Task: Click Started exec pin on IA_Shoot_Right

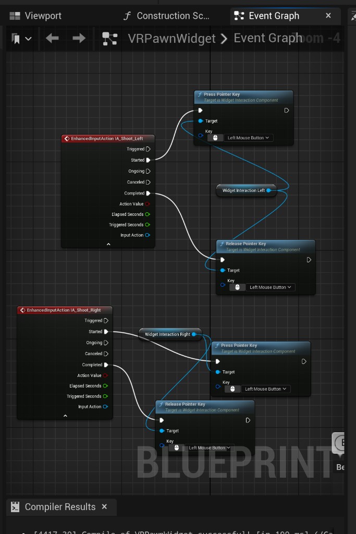Action: click(x=106, y=332)
